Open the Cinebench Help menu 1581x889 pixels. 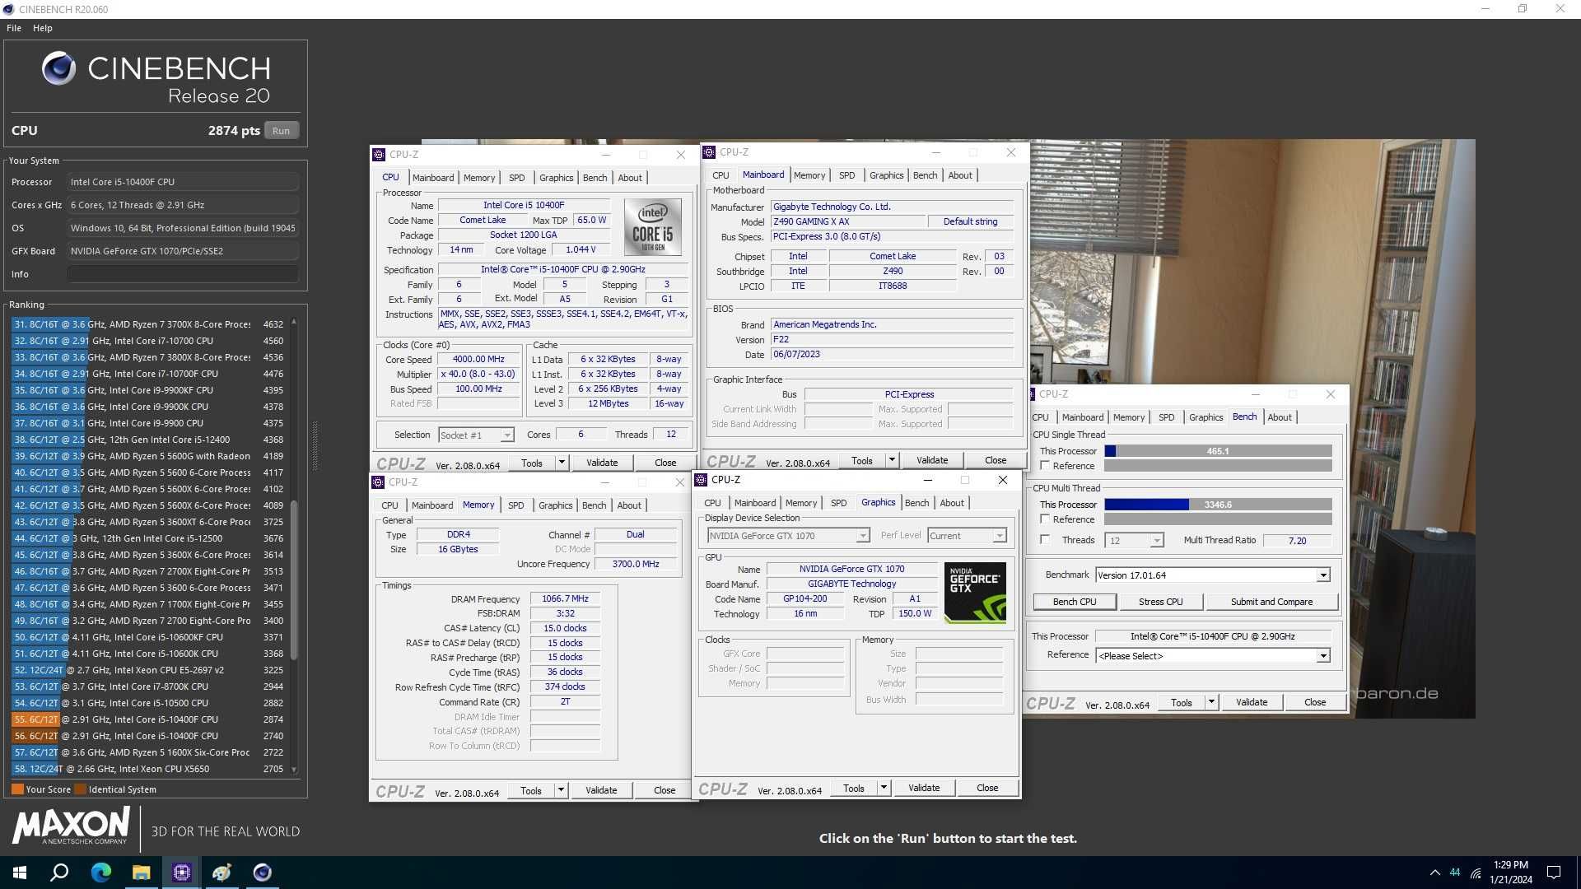(43, 28)
